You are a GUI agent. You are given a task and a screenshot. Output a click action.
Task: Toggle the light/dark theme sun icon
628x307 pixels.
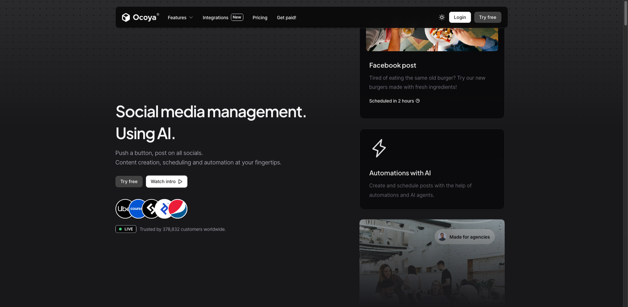(x=442, y=17)
